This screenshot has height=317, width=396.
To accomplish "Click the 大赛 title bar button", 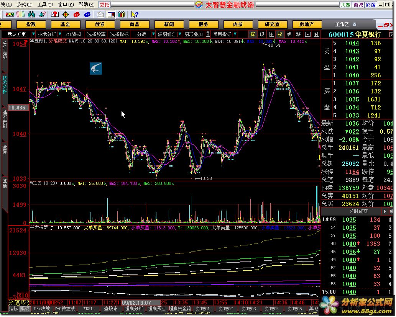I will tap(346, 5).
